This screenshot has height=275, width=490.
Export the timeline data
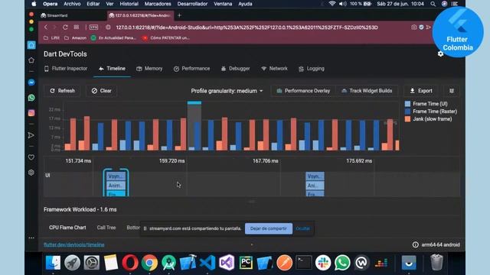(x=421, y=91)
